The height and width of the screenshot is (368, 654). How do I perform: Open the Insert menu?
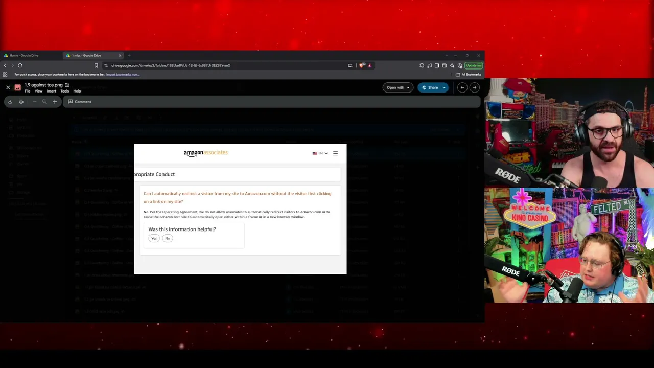(52, 91)
